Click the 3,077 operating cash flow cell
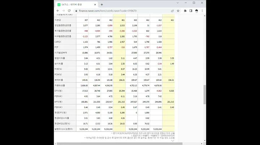The height and width of the screenshot is (145, 260). tap(85, 25)
